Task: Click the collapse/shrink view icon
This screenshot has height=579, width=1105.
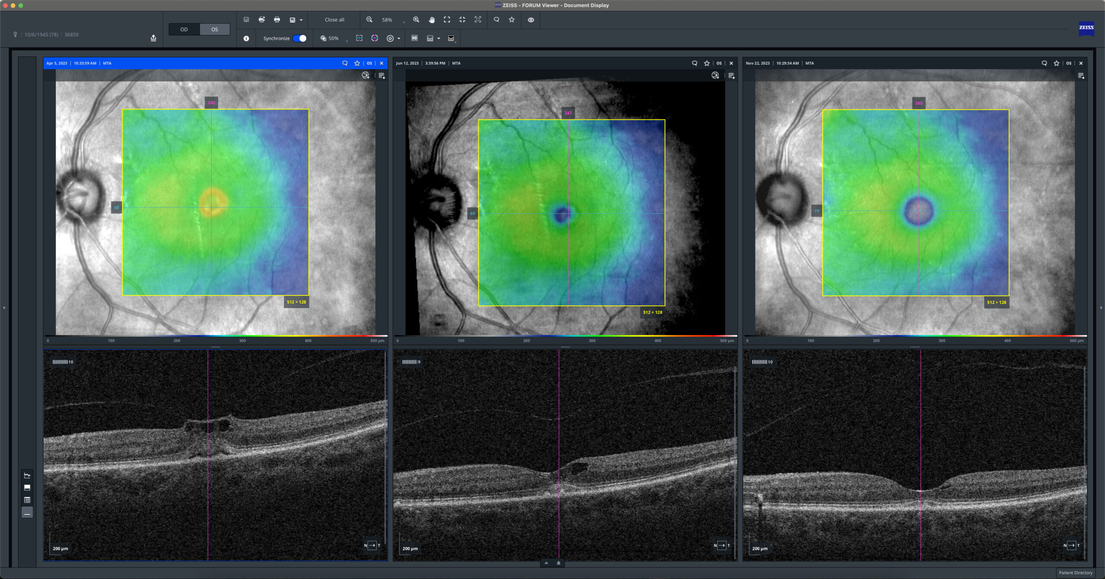Action: [x=462, y=20]
